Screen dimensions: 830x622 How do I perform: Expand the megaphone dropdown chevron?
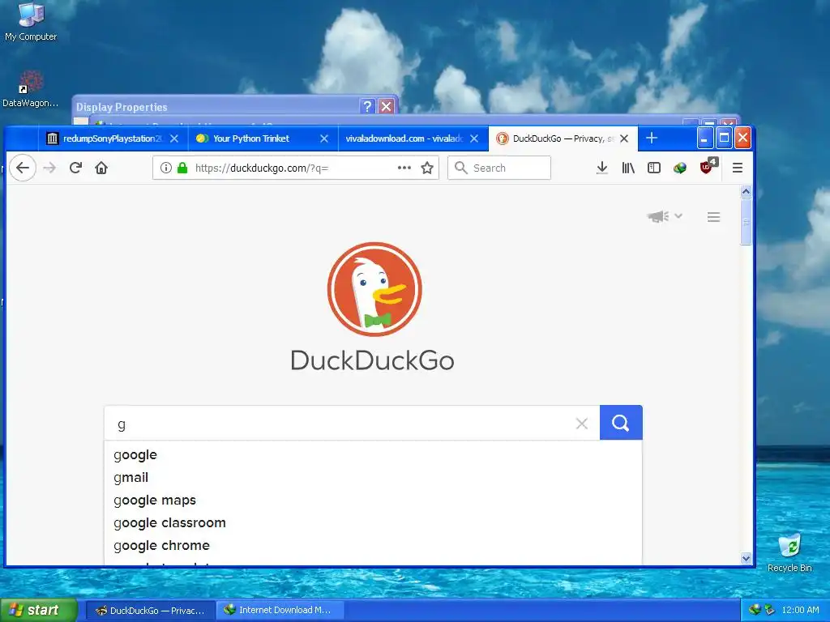coord(678,215)
